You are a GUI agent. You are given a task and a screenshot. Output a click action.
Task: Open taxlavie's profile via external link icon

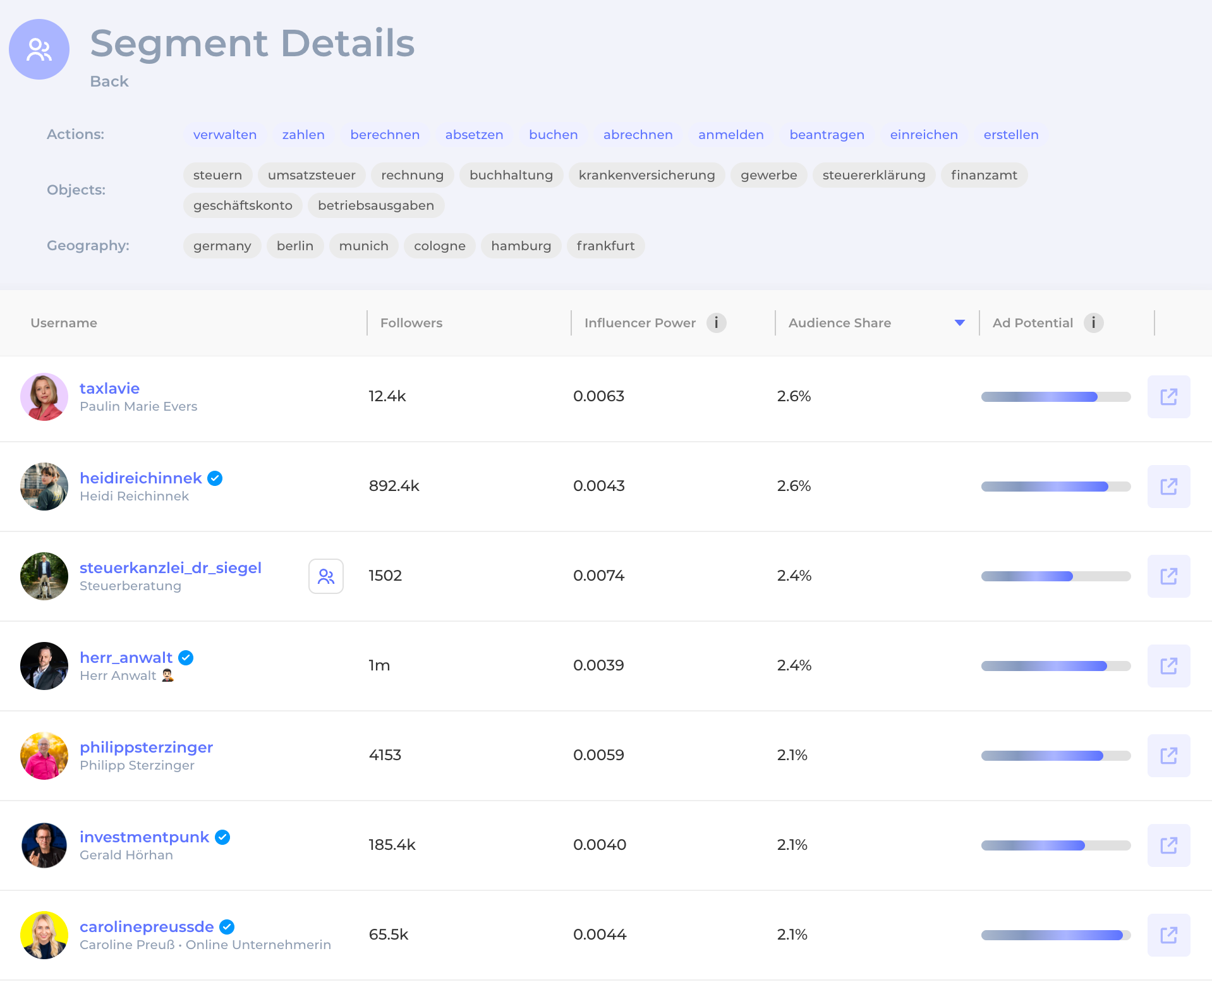pyautogui.click(x=1168, y=397)
